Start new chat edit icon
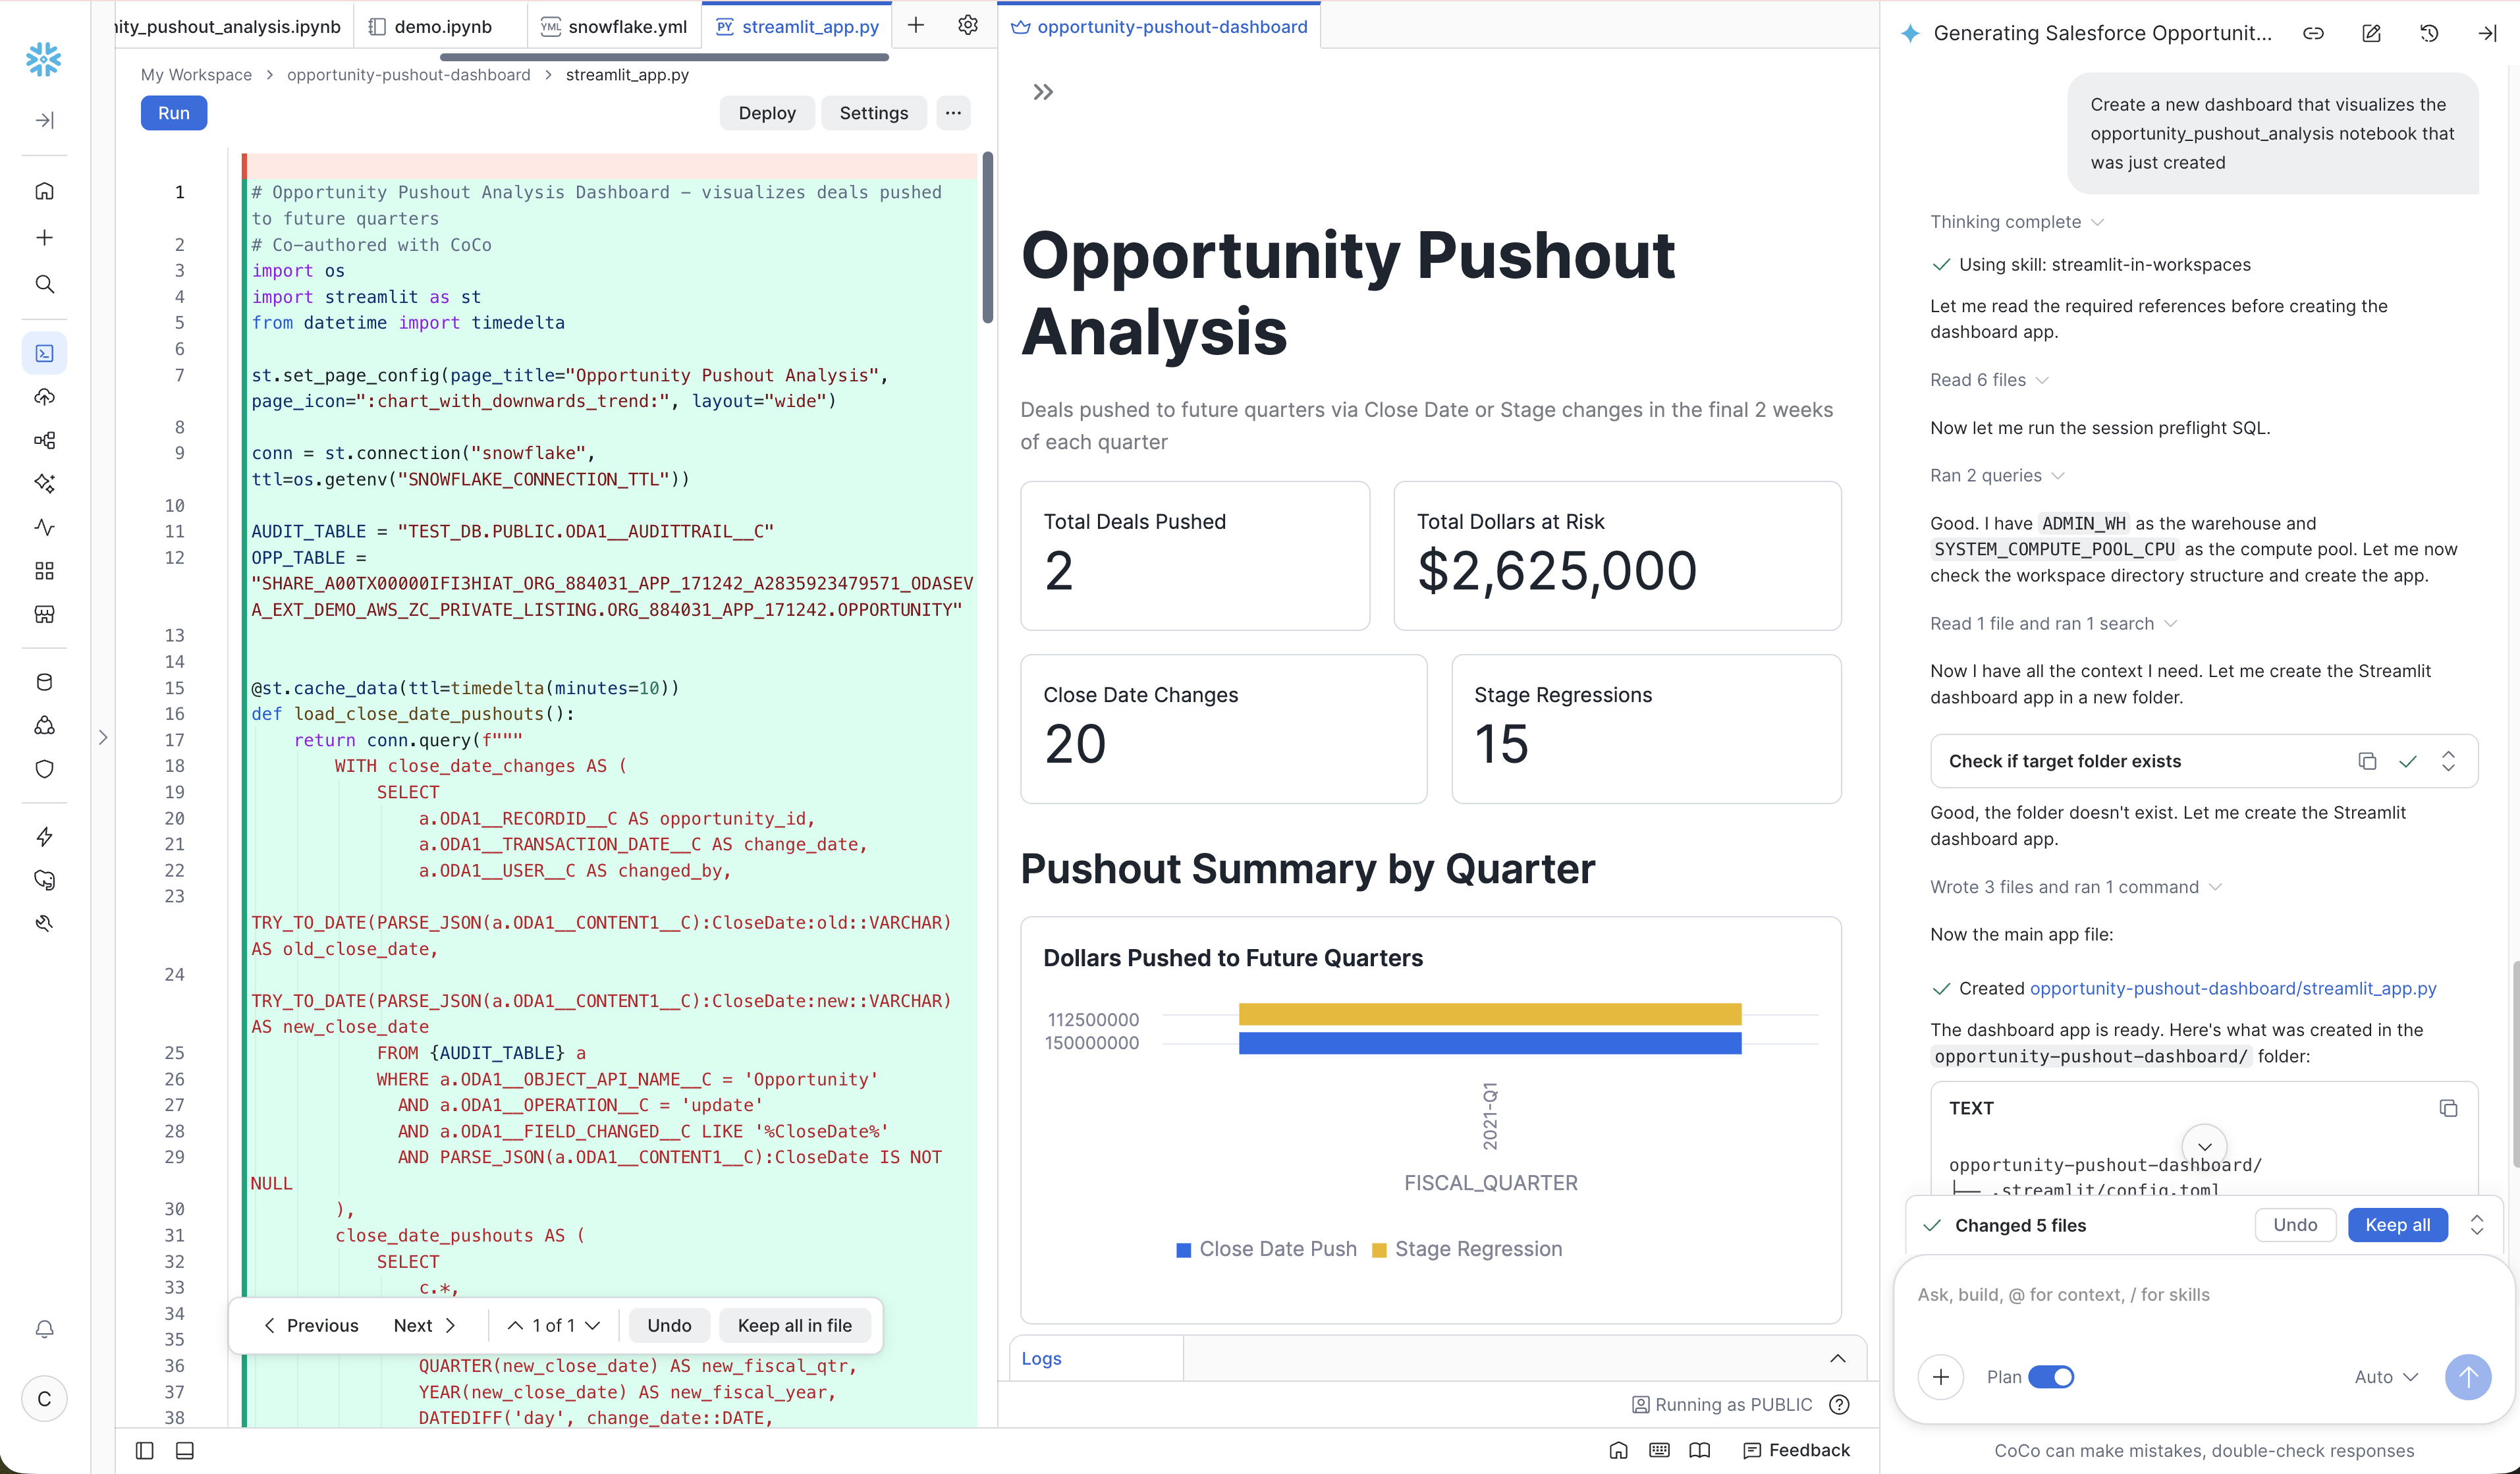This screenshot has height=1474, width=2520. [2371, 33]
